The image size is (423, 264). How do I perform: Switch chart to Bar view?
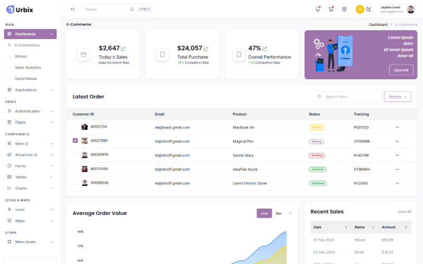pyautogui.click(x=279, y=213)
